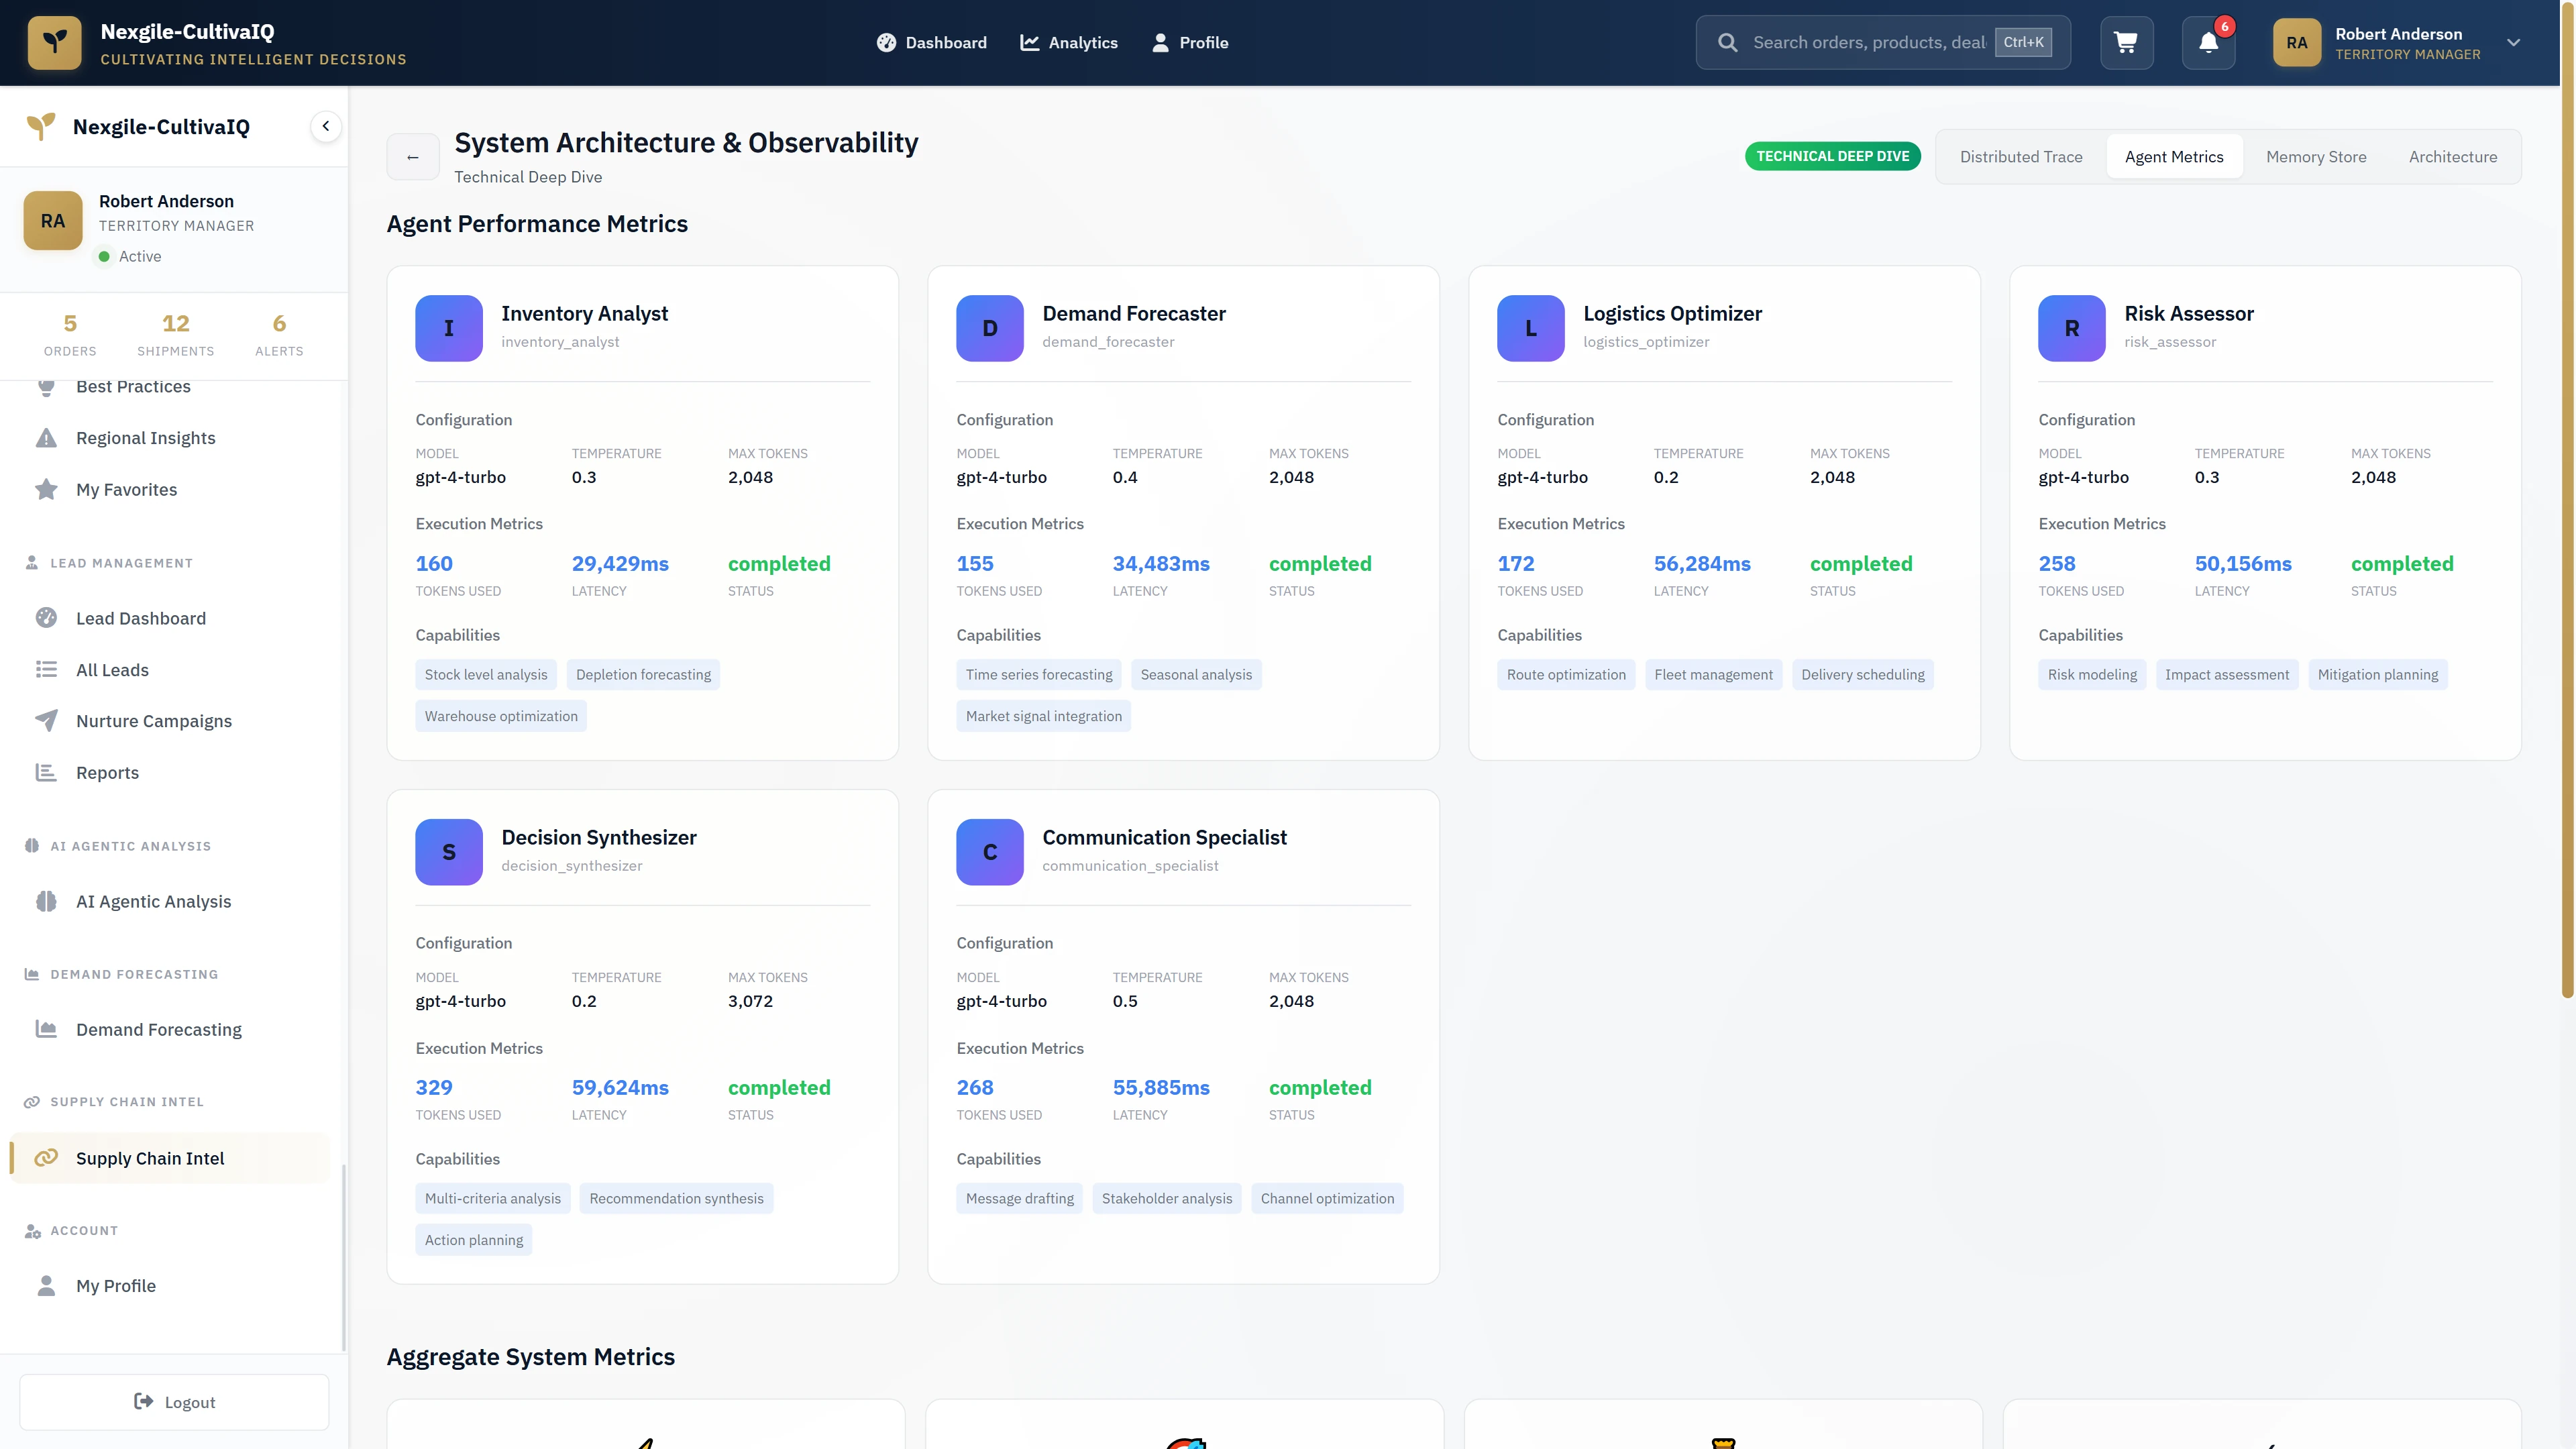This screenshot has width=2576, height=1449.
Task: Switch to the Memory Store tab
Action: 2317,156
